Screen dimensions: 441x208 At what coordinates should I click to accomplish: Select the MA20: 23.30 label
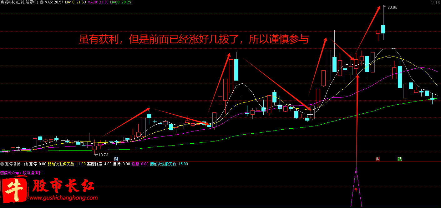[x=98, y=2]
